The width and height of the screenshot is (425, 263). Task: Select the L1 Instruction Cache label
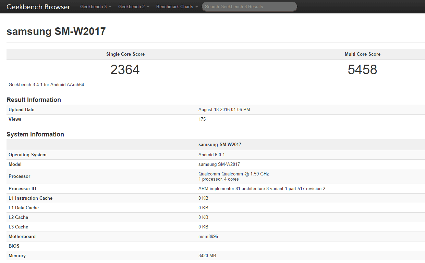coord(31,198)
